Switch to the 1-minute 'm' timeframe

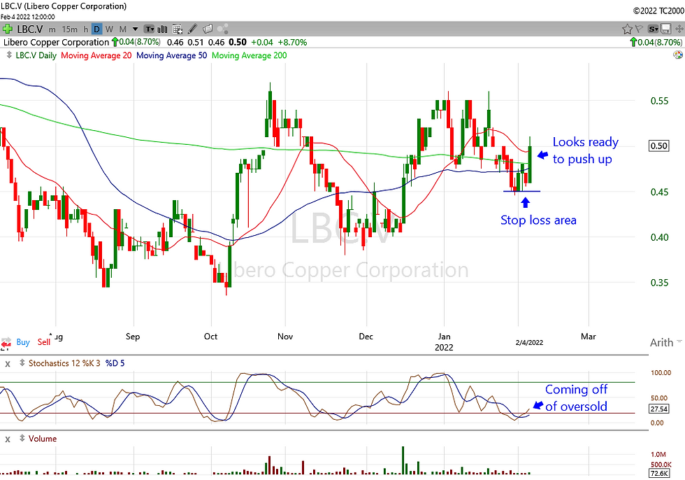coord(52,29)
